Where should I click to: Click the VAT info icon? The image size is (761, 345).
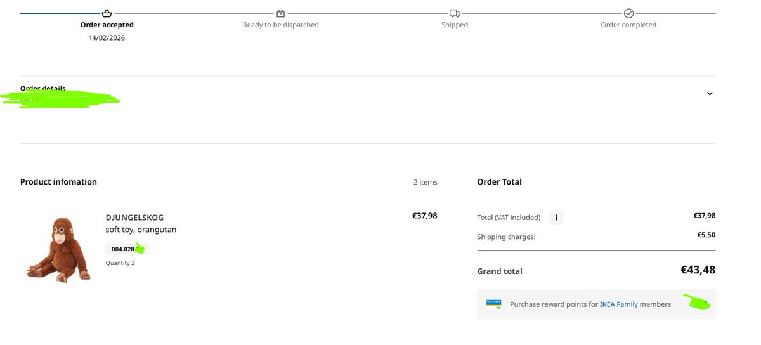point(556,218)
